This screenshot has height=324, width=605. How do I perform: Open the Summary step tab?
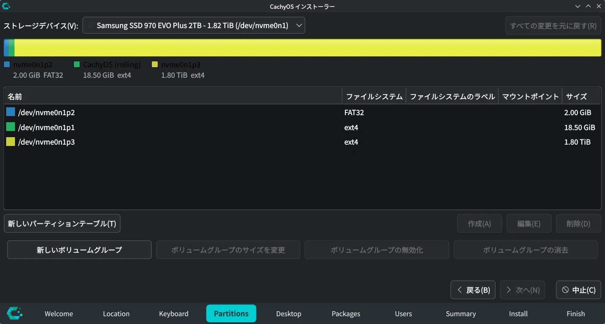461,314
